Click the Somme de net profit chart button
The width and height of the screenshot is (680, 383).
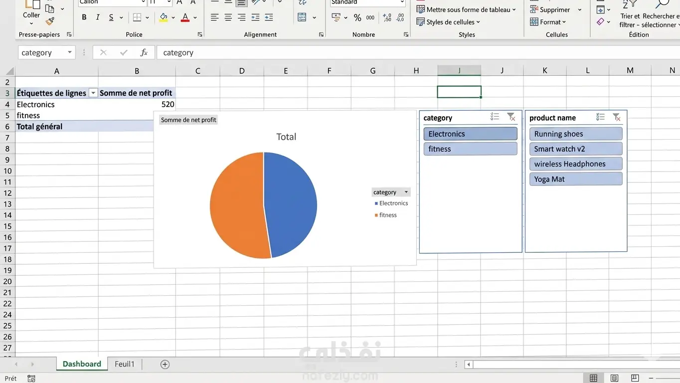(x=188, y=120)
